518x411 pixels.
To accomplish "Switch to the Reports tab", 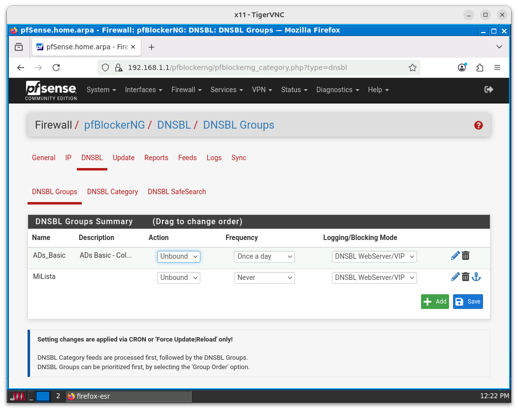I will pyautogui.click(x=156, y=158).
